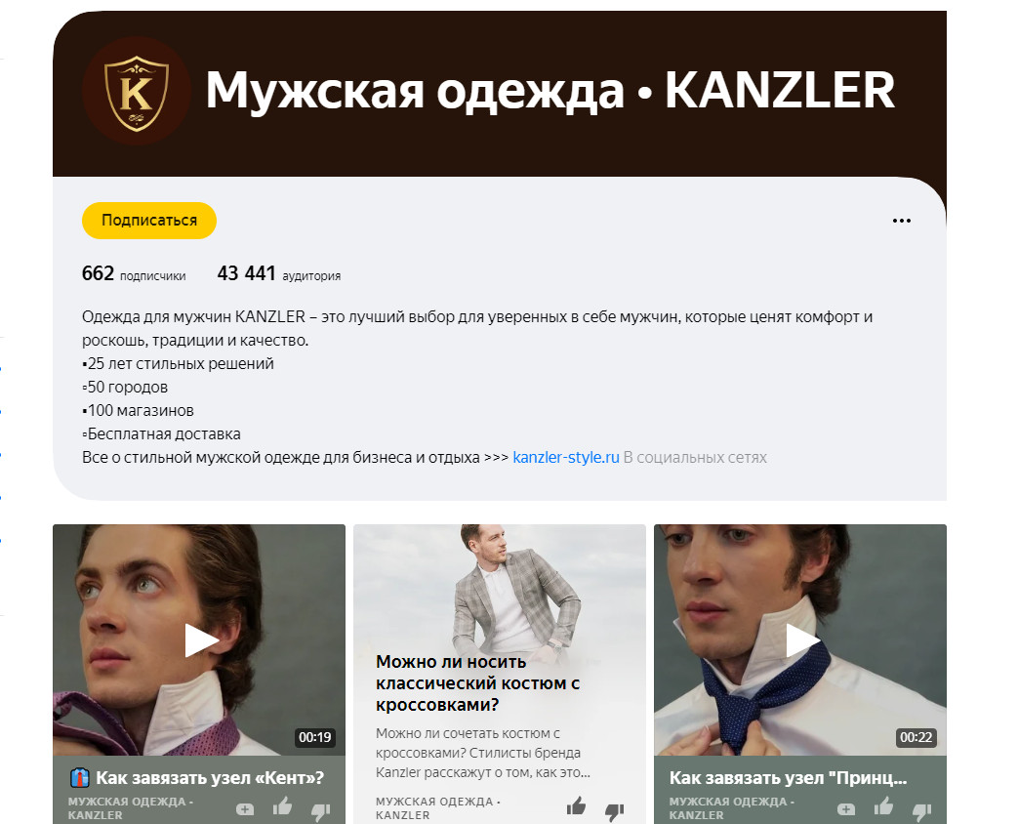Play the «Кент» tie knot video
1018x824 pixels.
201,640
